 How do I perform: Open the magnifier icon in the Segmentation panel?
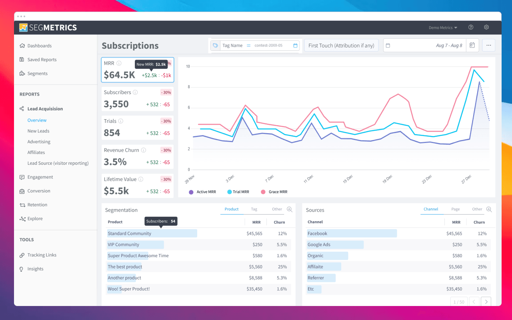(x=290, y=209)
